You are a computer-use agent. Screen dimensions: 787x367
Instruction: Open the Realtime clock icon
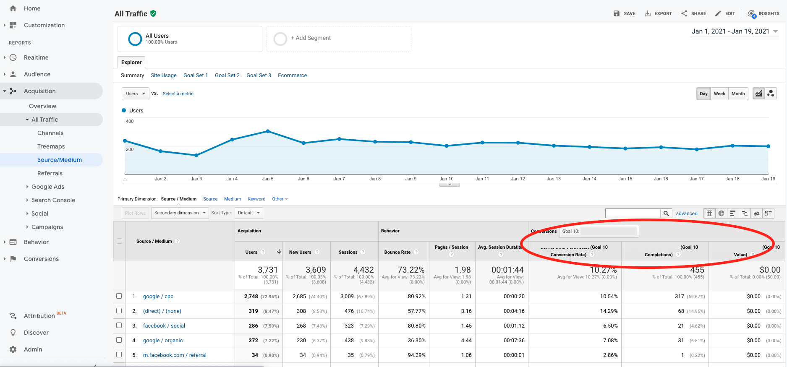13,57
